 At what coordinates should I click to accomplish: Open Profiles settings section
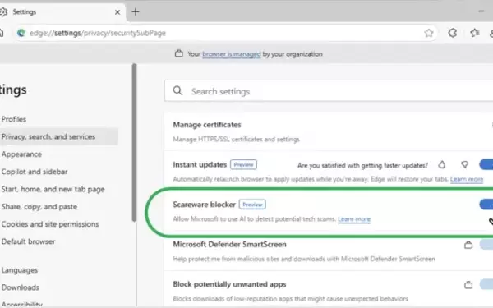coord(14,119)
